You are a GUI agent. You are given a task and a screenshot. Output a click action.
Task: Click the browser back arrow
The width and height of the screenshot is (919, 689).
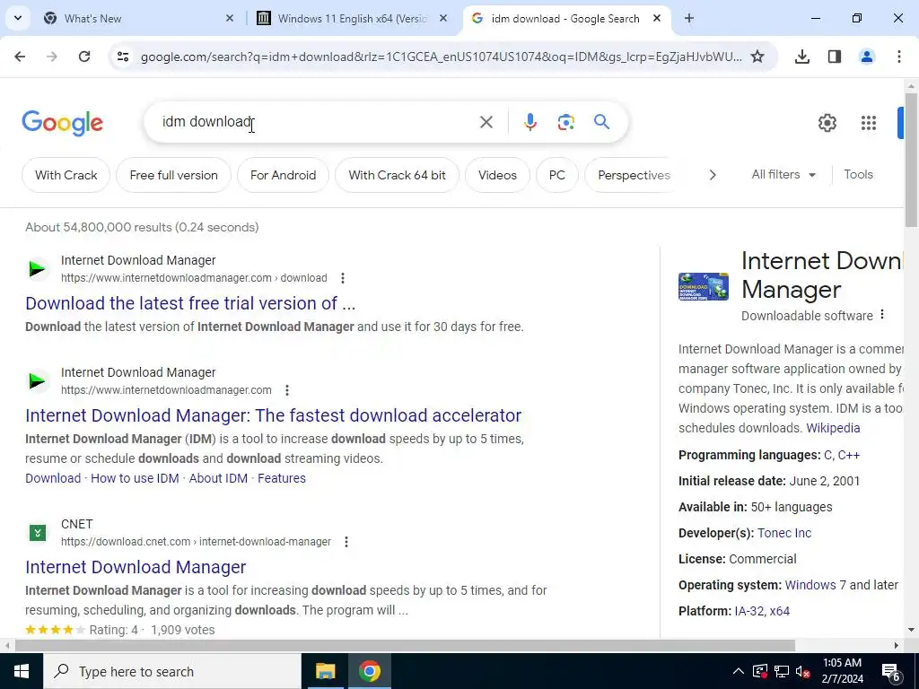(x=20, y=57)
